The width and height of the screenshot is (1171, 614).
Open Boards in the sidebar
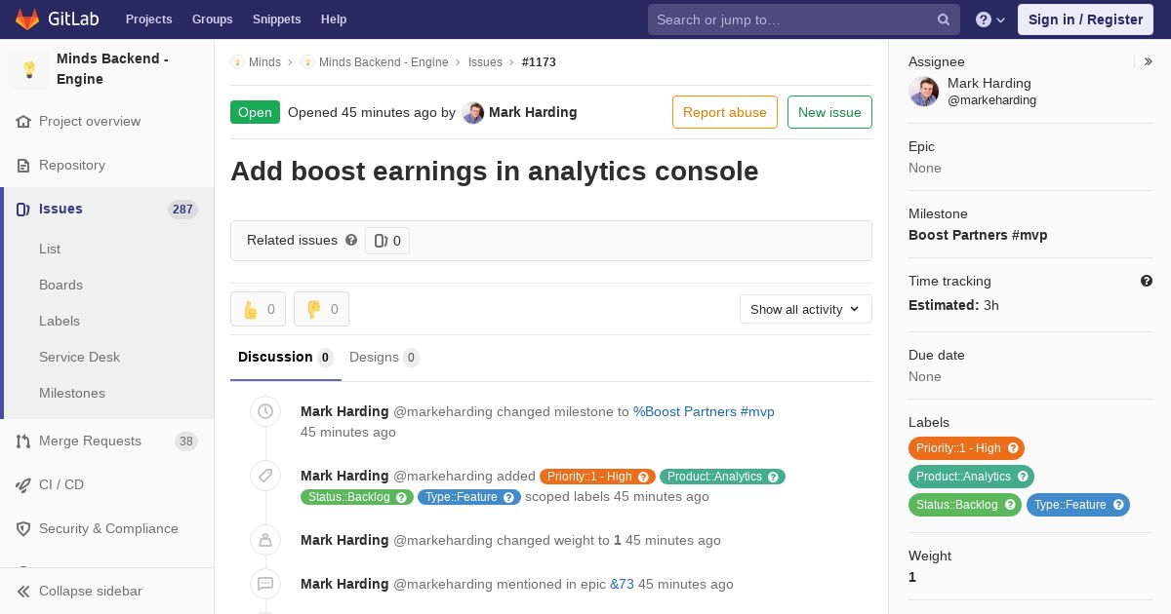61,285
